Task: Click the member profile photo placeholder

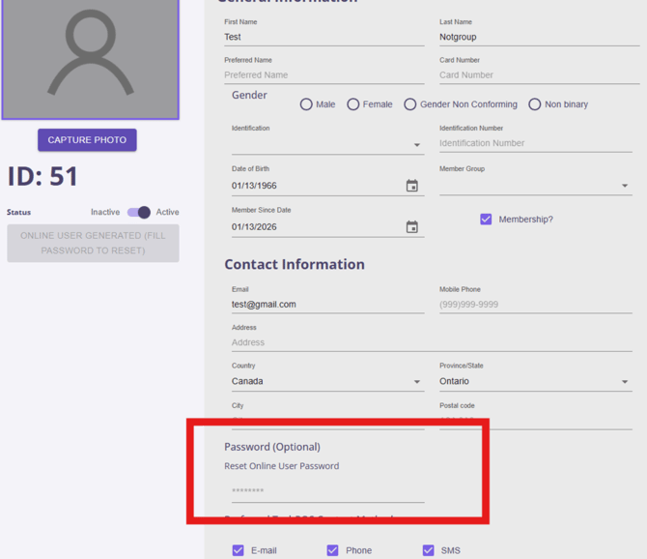Action: 90,58
